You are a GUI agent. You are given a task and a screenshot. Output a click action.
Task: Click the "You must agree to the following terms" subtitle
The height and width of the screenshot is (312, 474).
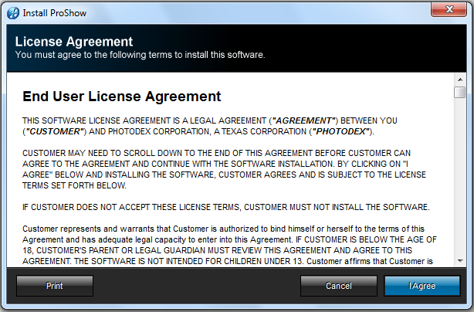pos(140,55)
